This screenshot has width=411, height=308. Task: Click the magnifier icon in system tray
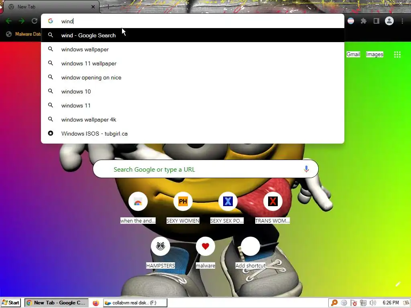pos(334,303)
